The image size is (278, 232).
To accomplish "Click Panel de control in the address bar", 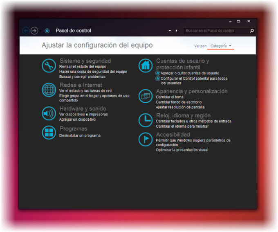I will tap(74, 31).
